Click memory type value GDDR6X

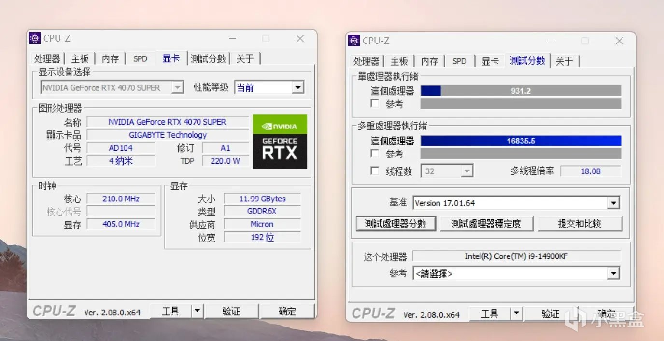[262, 211]
